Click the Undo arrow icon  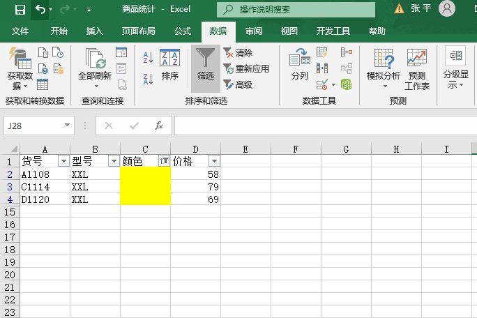pyautogui.click(x=40, y=10)
